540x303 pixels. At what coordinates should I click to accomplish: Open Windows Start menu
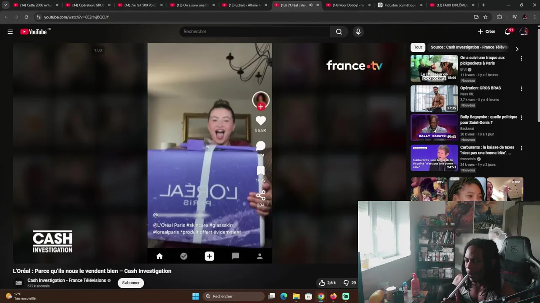click(196, 296)
